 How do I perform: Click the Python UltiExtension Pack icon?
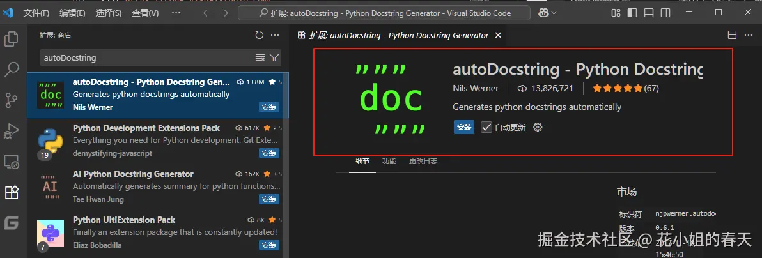[x=51, y=232]
